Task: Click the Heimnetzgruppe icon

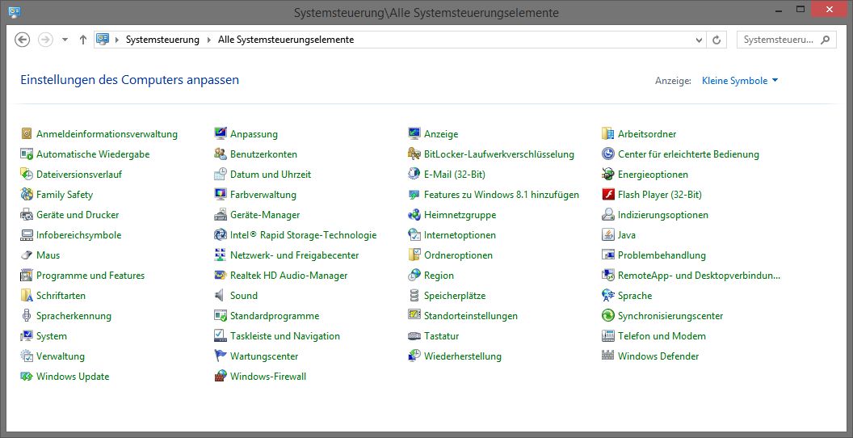Action: [x=414, y=214]
